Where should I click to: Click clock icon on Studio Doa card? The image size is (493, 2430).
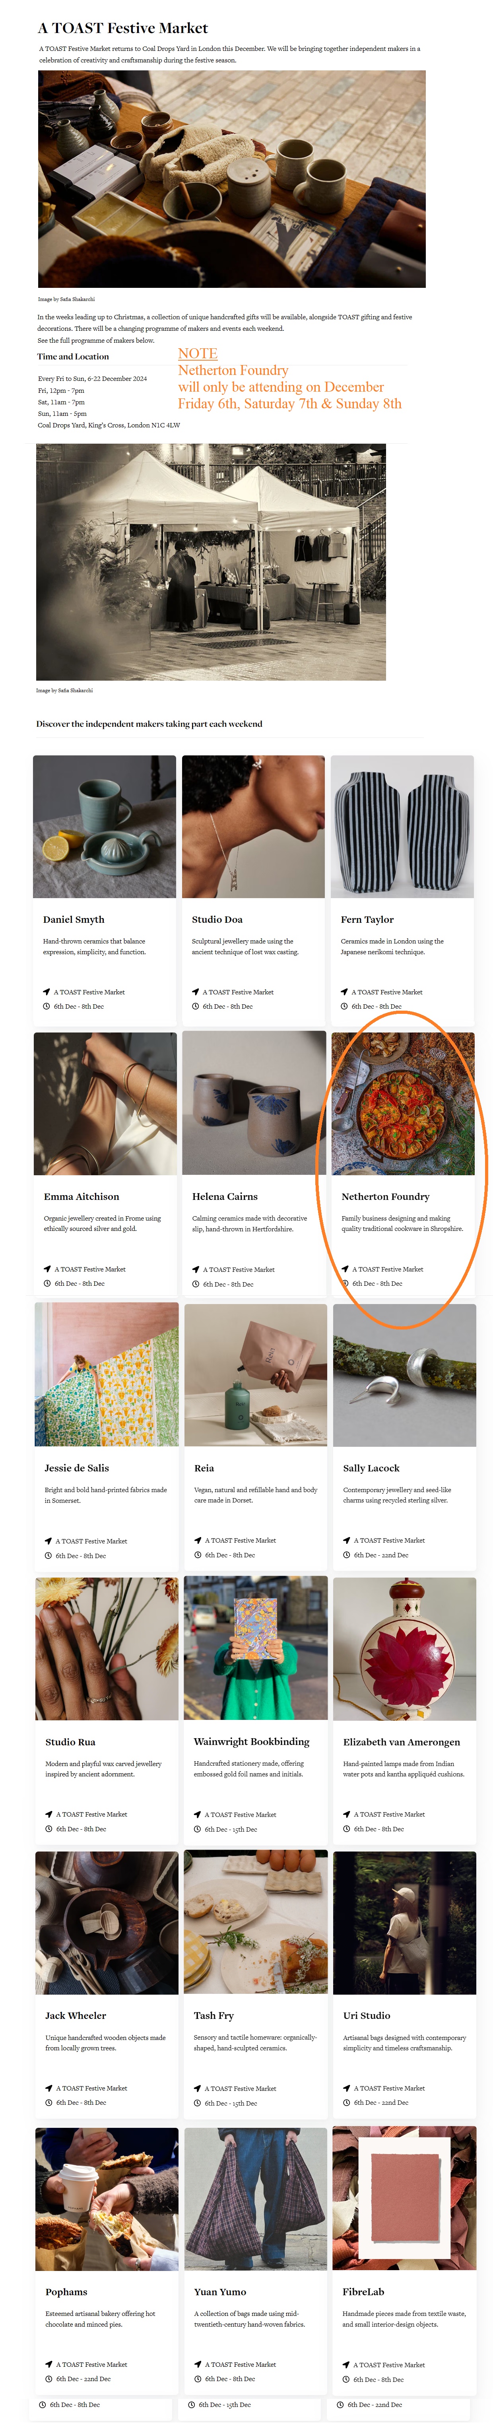pos(195,1007)
